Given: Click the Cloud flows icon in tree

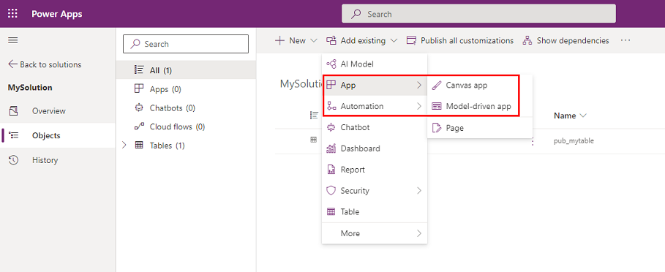Looking at the screenshot, I should 139,126.
